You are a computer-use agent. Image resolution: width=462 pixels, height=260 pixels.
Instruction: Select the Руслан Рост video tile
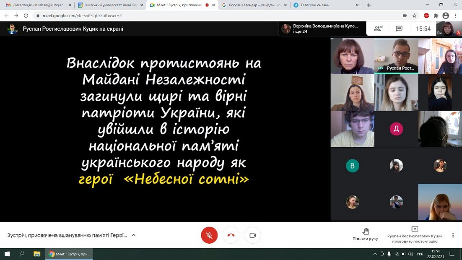[x=396, y=56]
